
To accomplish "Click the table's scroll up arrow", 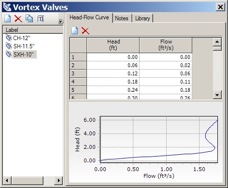I will tap(217, 42).
